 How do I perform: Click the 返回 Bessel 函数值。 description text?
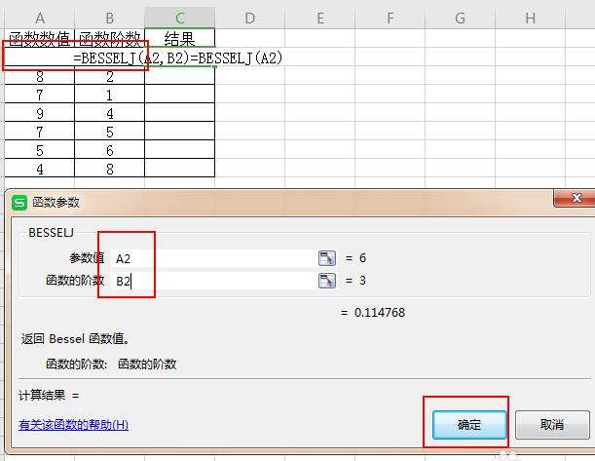pos(75,339)
